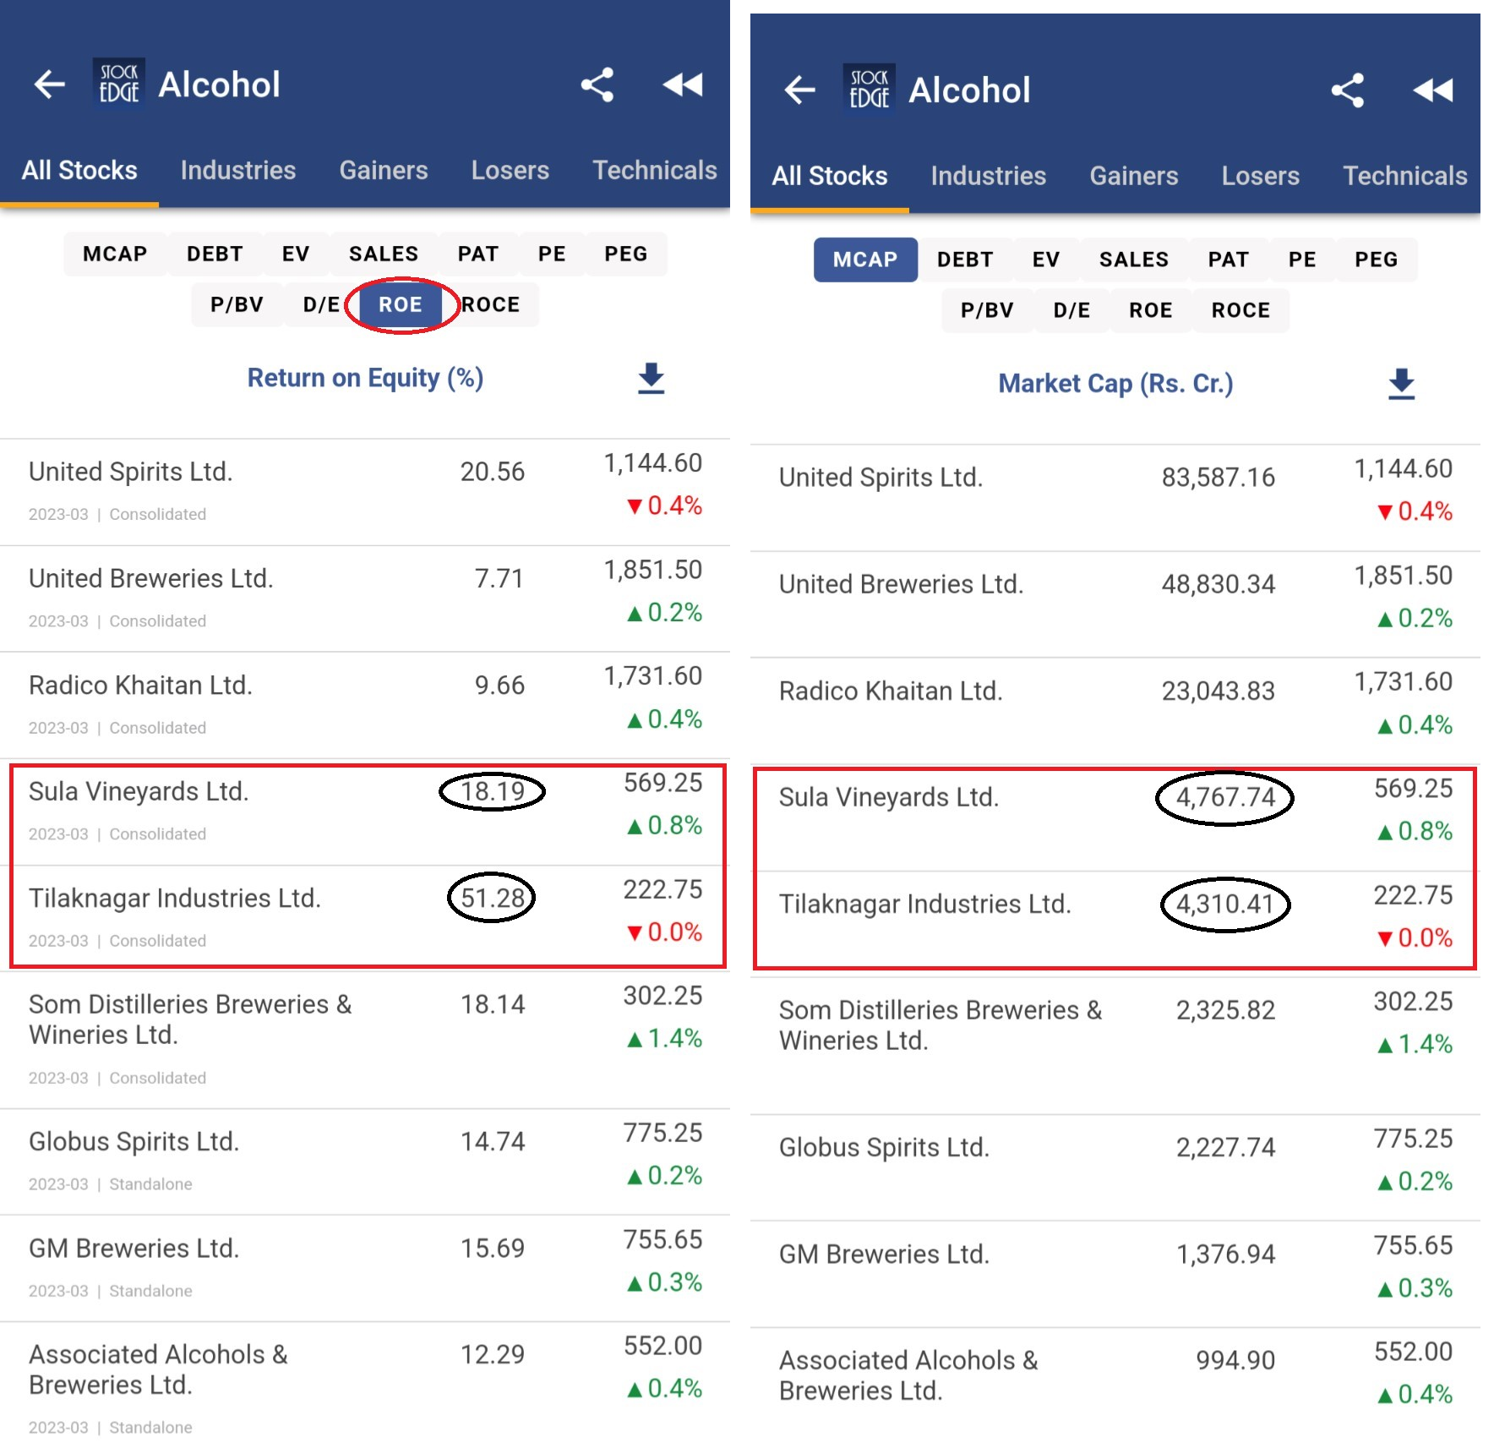Toggle the MCAP filter chip in right panel
The image size is (1494, 1454).
pos(864,260)
